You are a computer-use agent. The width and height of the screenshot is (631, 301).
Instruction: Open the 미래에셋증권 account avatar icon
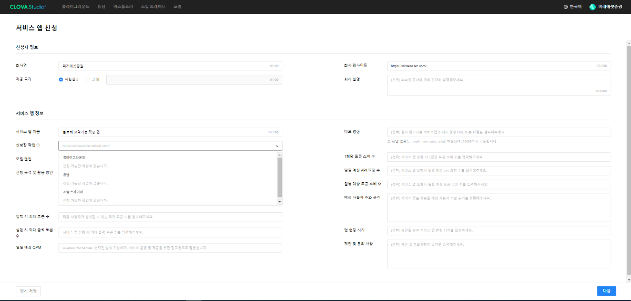coord(593,7)
